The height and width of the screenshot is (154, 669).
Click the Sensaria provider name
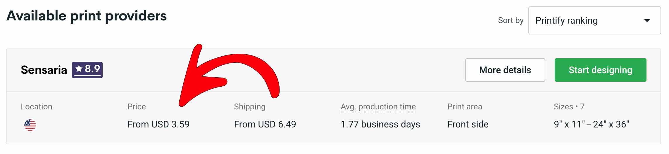[44, 70]
